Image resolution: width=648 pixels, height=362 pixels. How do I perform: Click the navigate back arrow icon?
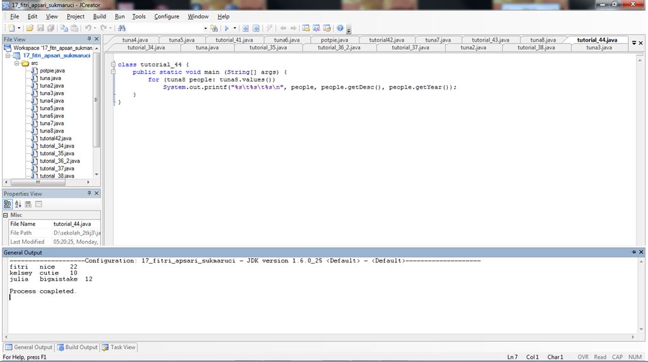tap(283, 28)
